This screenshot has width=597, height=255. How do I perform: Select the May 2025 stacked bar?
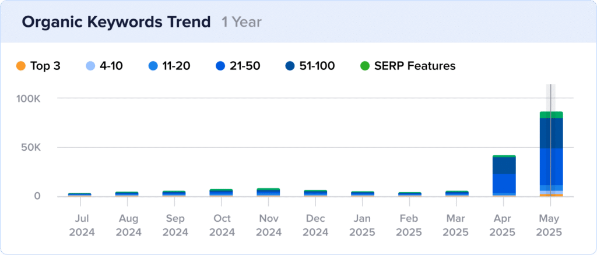coord(551,154)
